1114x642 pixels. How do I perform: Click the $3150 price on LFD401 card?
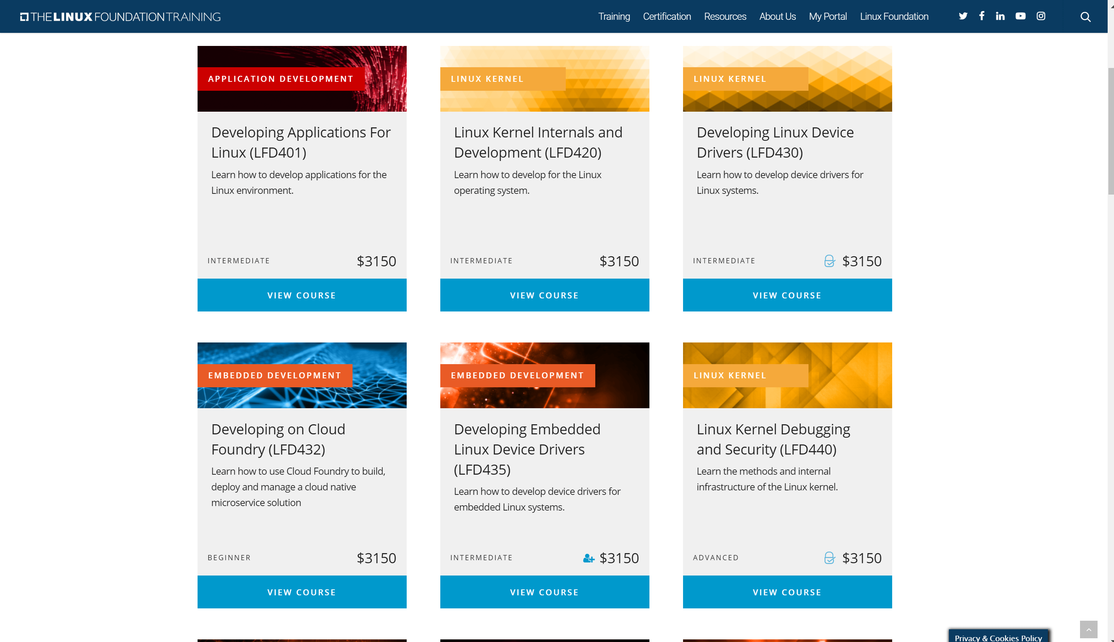point(376,261)
